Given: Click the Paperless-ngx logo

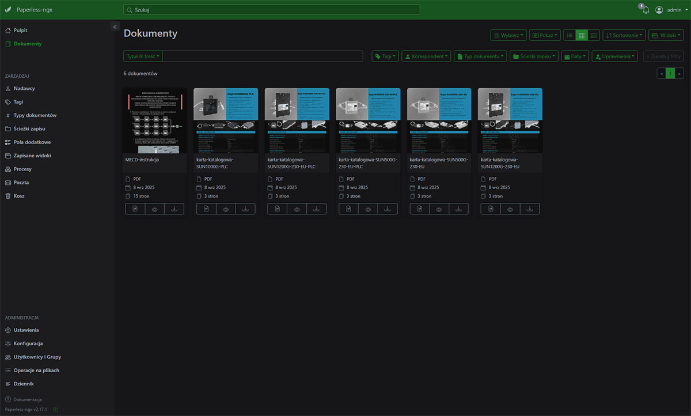Looking at the screenshot, I should pos(29,10).
